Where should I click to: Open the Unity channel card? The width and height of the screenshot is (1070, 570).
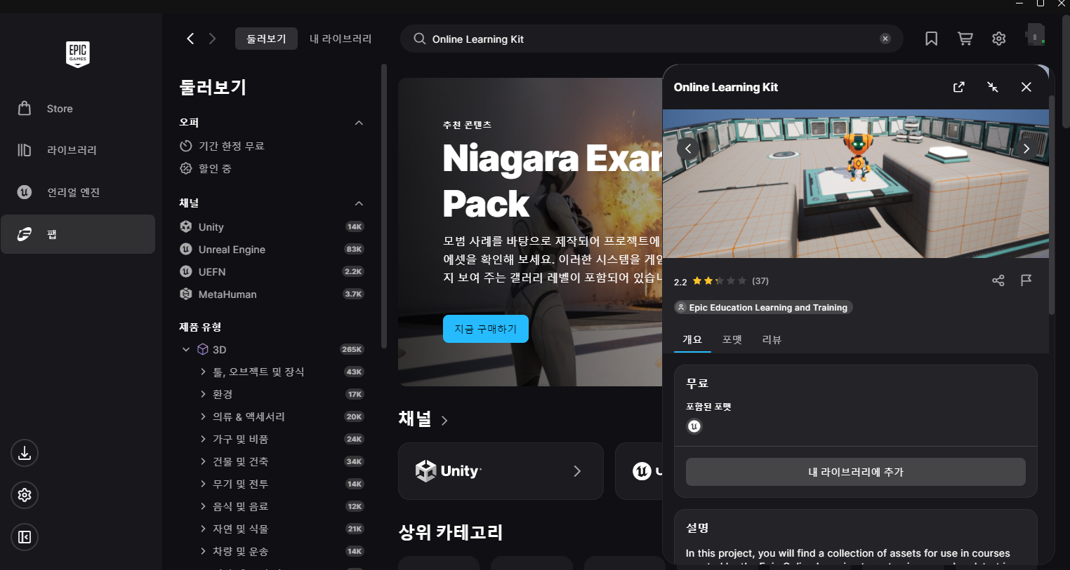[x=501, y=471]
